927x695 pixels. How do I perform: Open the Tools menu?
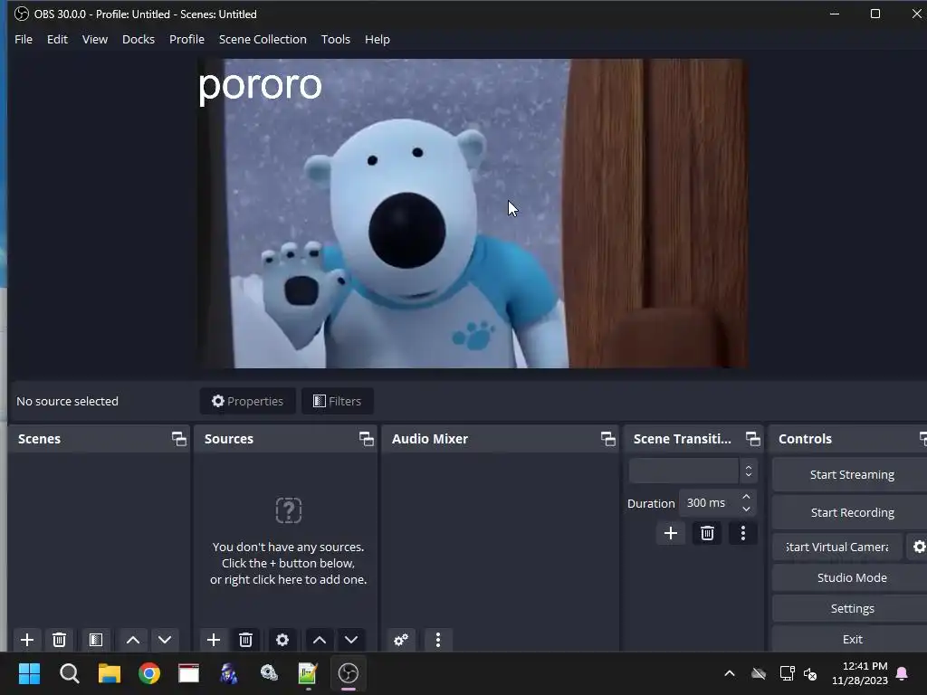pos(335,39)
